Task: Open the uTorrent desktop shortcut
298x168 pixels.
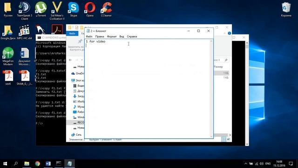Action: (41, 9)
